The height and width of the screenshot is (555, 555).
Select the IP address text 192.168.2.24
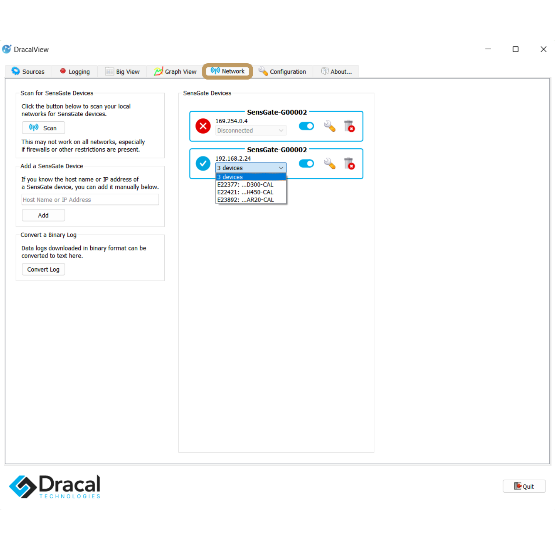[233, 158]
